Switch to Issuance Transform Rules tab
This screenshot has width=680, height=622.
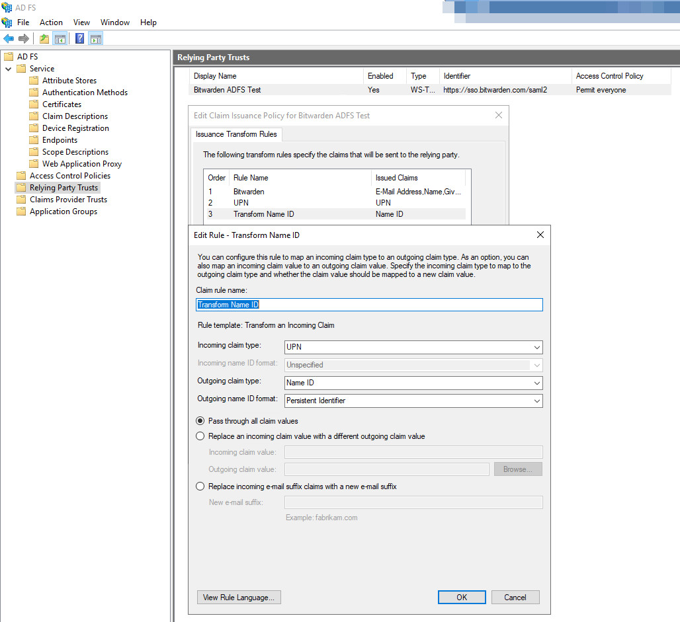[237, 134]
